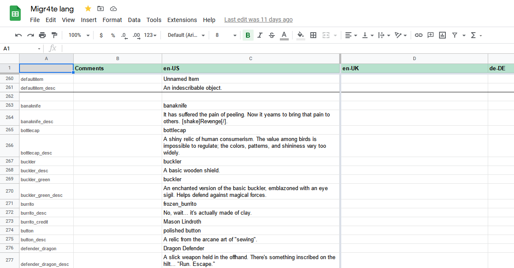Toggle bold formatting
Image resolution: width=514 pixels, height=268 pixels.
(248, 35)
